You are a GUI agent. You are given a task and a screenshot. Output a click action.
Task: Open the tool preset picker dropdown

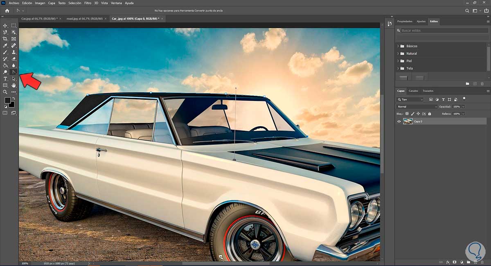[x=20, y=11]
